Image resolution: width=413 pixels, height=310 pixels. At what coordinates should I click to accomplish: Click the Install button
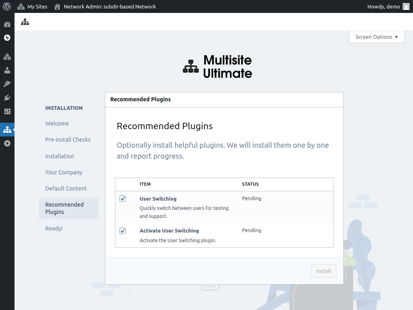pos(324,271)
